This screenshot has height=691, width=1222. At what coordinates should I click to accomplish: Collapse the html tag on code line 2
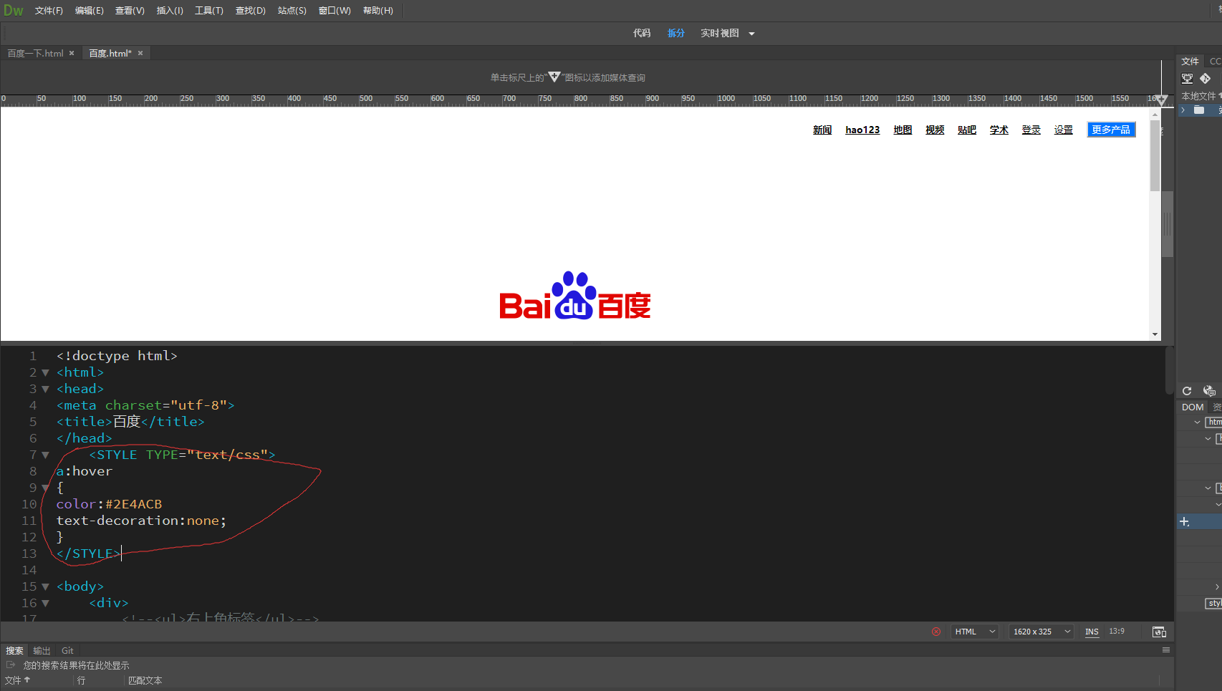46,372
